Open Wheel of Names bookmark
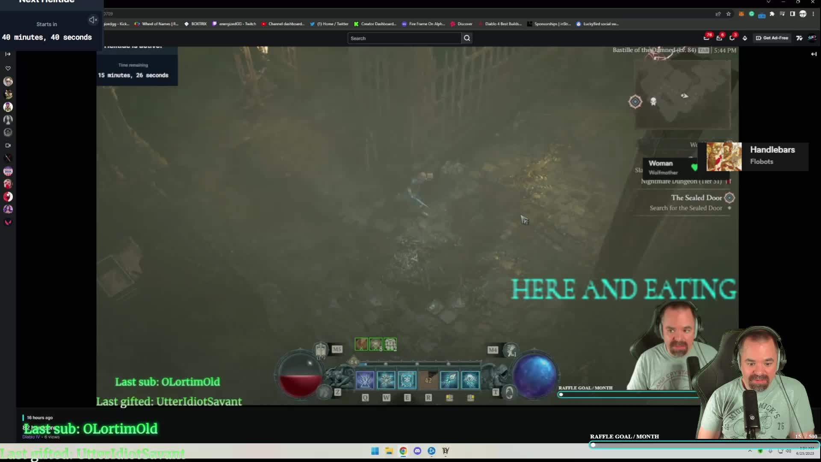This screenshot has width=821, height=462. 157,24
